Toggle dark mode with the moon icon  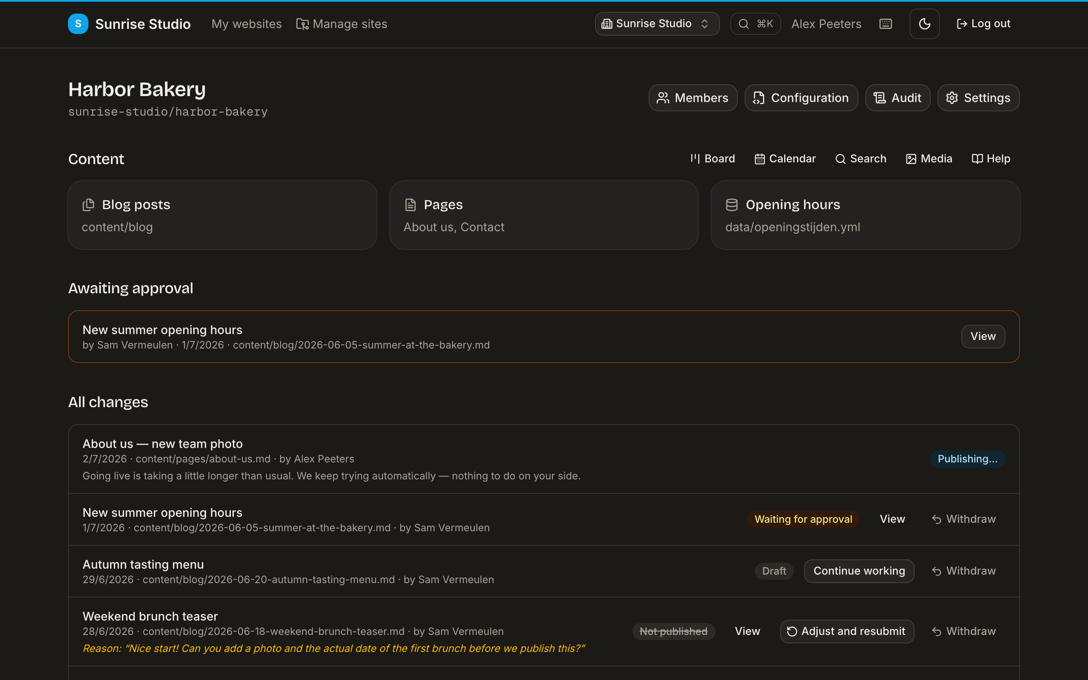pos(924,24)
